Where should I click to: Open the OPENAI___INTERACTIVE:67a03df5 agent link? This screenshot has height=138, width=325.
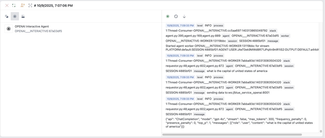pyautogui.click(x=38, y=31)
